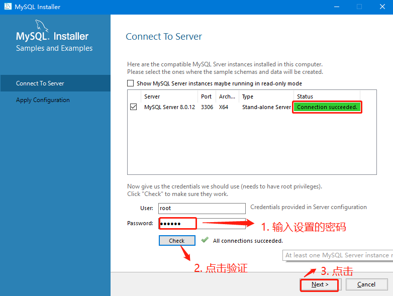Click the At least one MySQL Server tooltip
Image resolution: width=393 pixels, height=296 pixels.
338,255
